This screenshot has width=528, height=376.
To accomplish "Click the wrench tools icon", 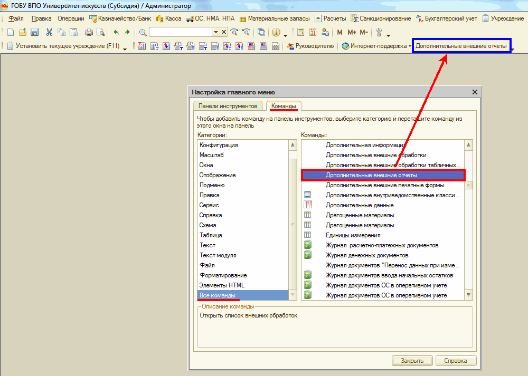I will tap(379, 32).
